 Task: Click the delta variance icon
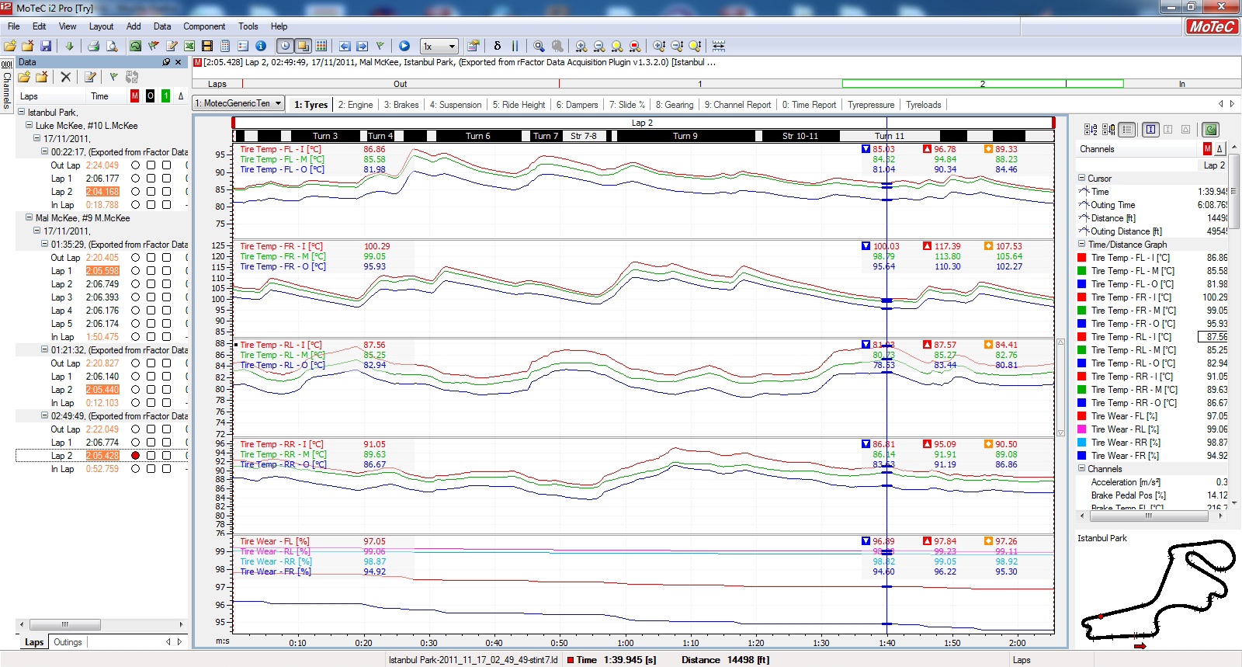click(x=498, y=46)
